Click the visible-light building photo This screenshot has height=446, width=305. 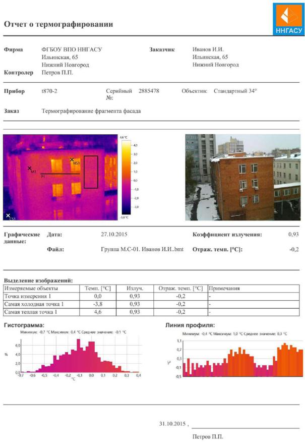point(243,177)
